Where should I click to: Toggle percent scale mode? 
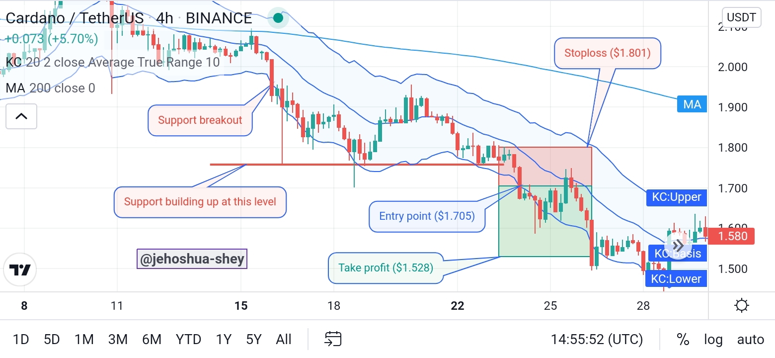coord(683,340)
